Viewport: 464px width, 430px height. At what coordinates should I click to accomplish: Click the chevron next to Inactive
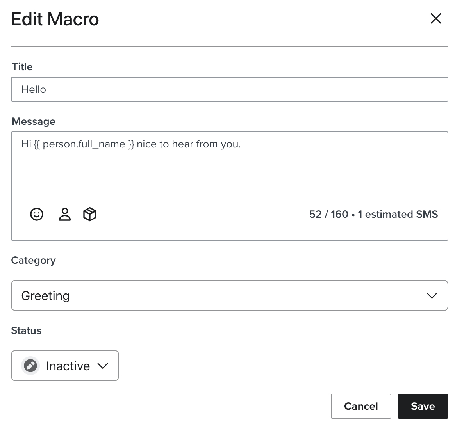(x=103, y=366)
